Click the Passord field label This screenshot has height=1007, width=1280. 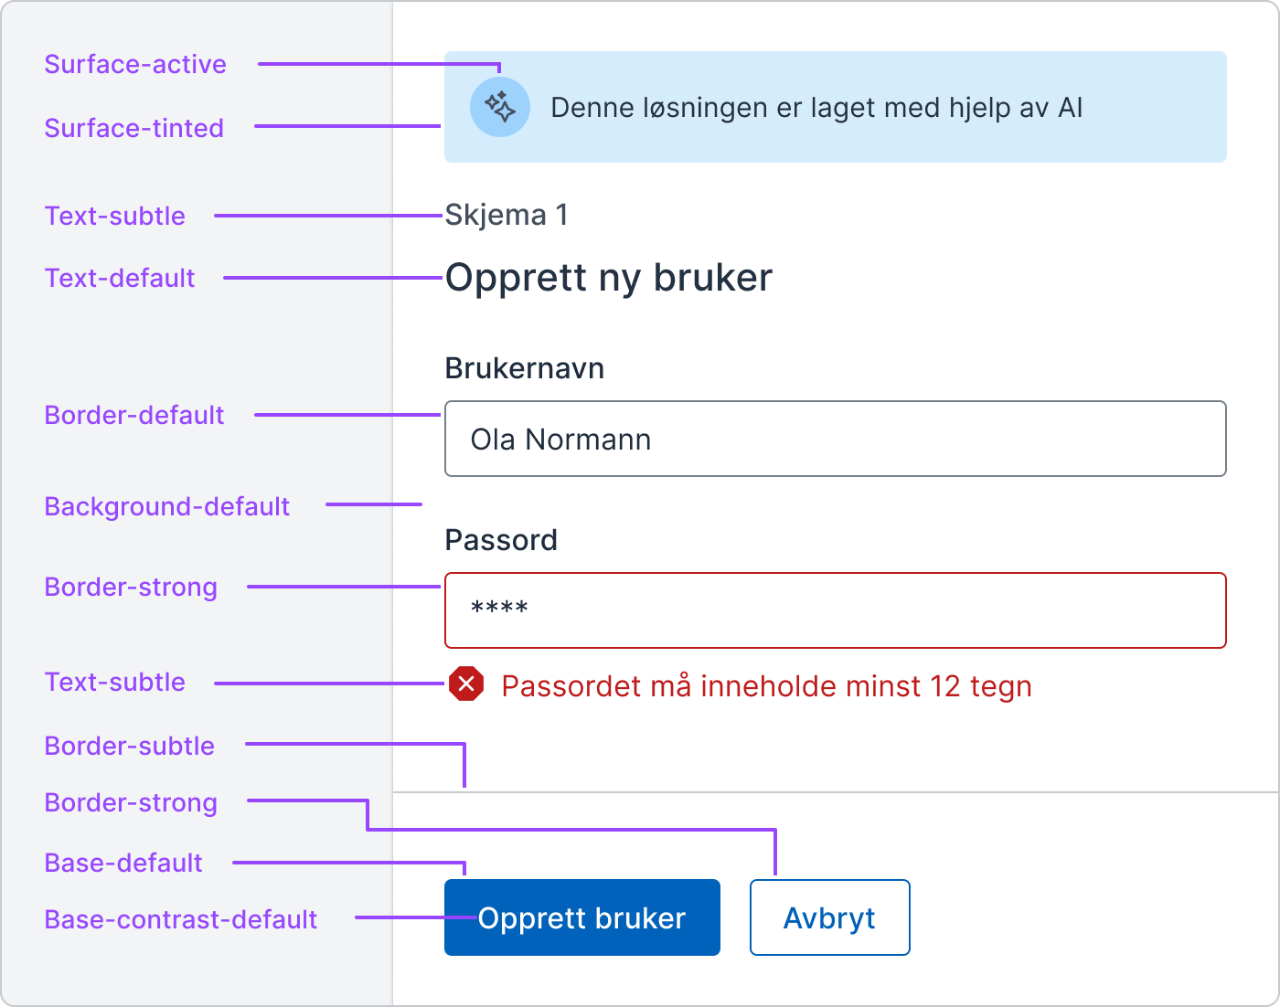coord(501,540)
